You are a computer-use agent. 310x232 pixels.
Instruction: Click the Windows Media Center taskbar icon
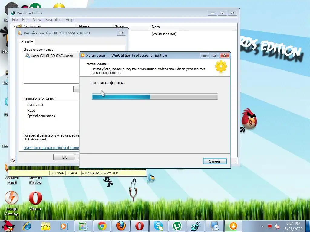coord(83,226)
